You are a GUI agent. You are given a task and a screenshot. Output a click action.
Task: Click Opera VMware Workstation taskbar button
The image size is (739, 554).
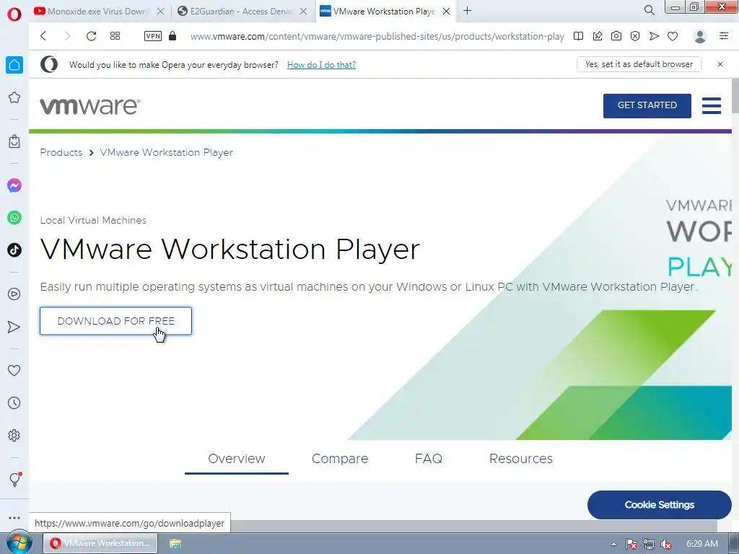[x=100, y=543]
